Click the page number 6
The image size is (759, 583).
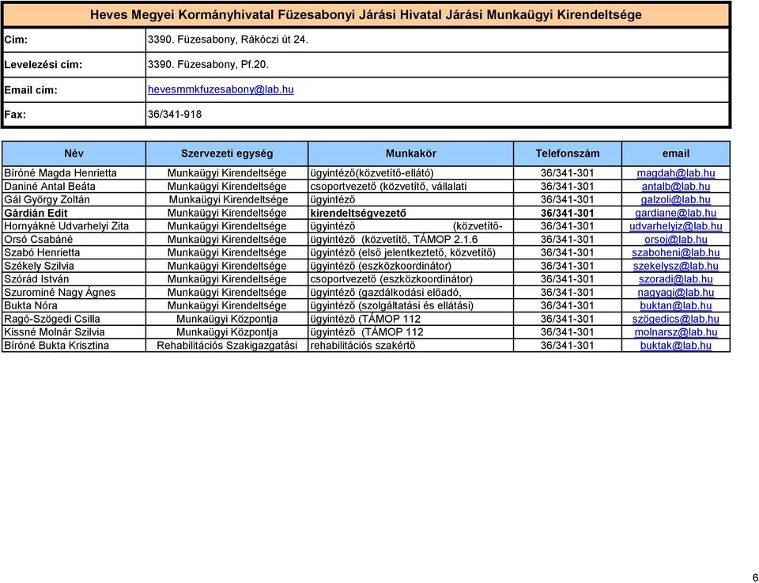click(755, 577)
